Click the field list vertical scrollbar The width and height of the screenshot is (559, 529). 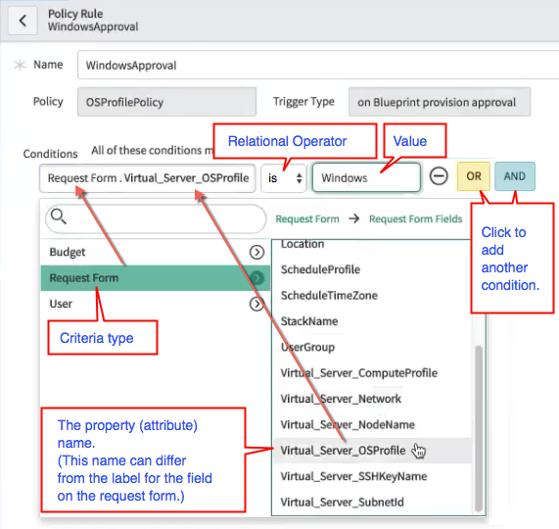click(479, 428)
